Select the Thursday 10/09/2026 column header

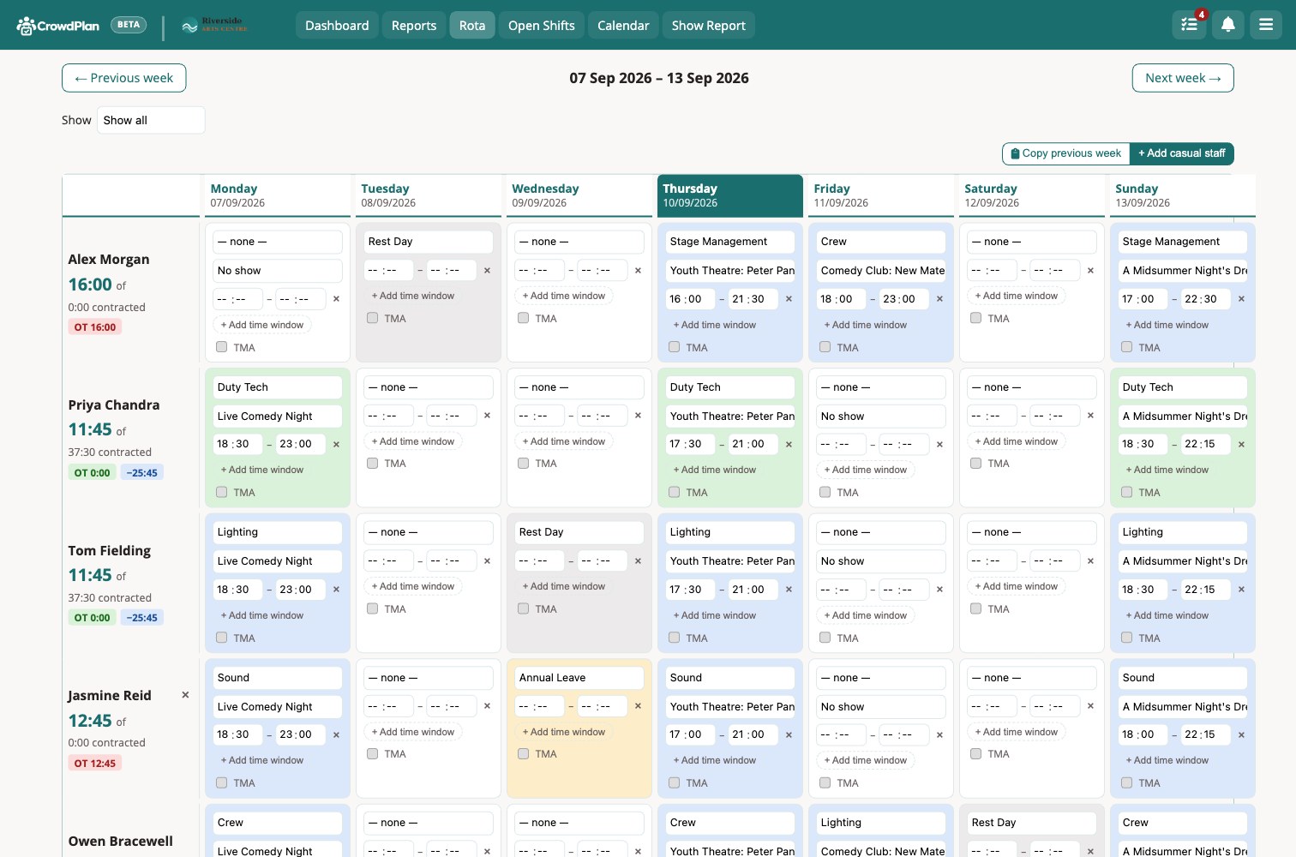point(730,195)
